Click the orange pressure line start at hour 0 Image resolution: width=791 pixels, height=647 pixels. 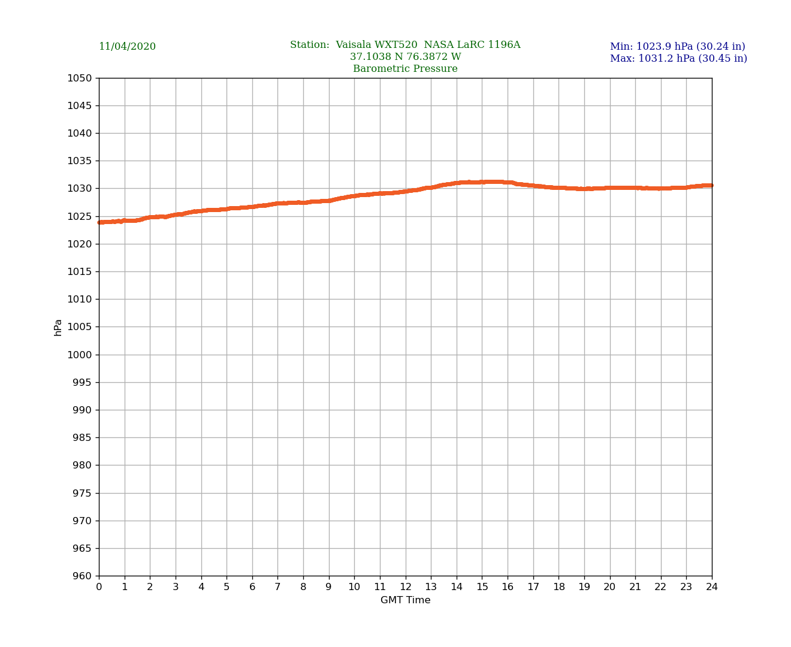pos(100,222)
